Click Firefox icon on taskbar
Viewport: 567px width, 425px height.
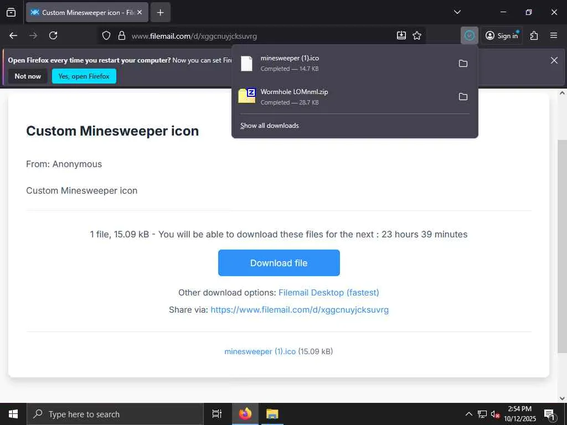click(245, 414)
